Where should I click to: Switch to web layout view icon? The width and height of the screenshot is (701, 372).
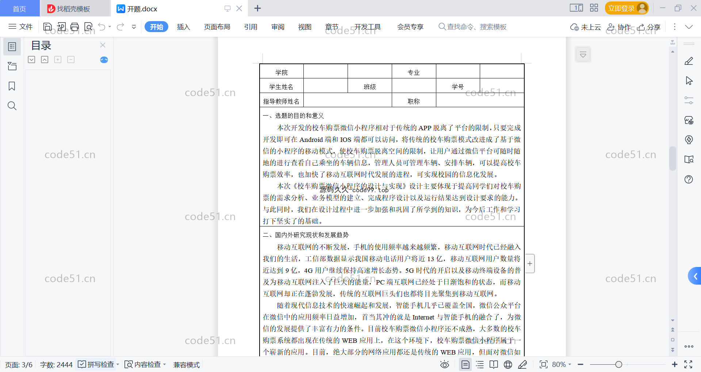coord(508,364)
